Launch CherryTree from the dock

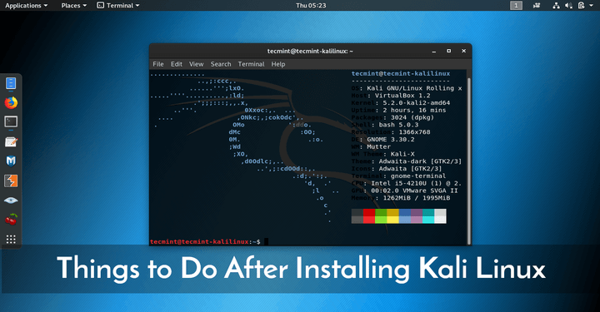[x=11, y=220]
